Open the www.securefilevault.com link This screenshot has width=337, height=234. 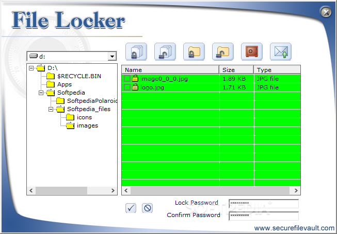click(x=294, y=228)
